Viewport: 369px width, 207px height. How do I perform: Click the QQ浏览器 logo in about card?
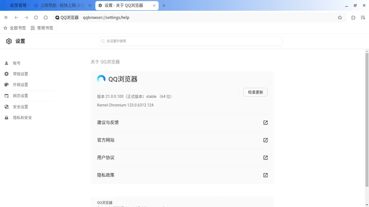101,79
